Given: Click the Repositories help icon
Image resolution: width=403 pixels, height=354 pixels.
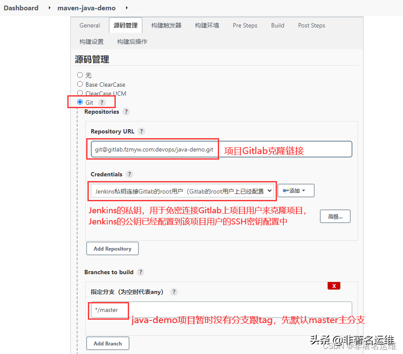Looking at the screenshot, I should (126, 112).
